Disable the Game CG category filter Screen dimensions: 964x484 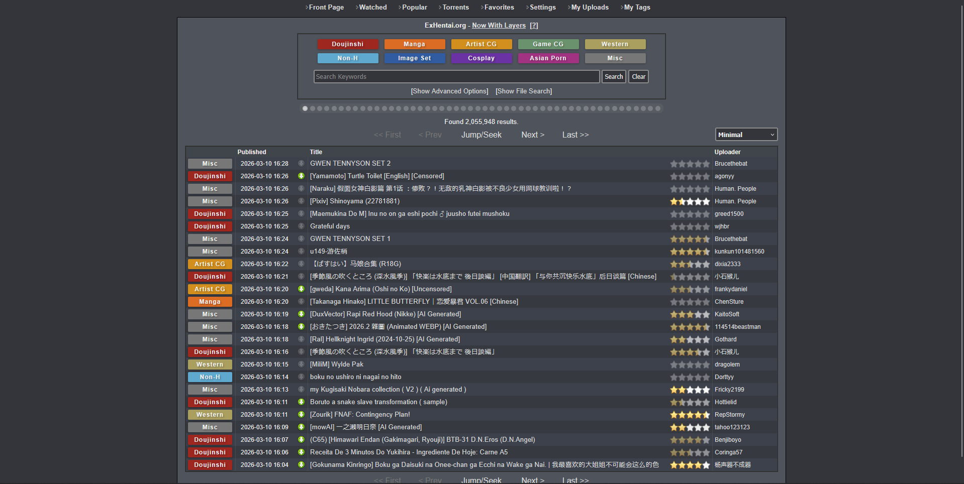(548, 44)
